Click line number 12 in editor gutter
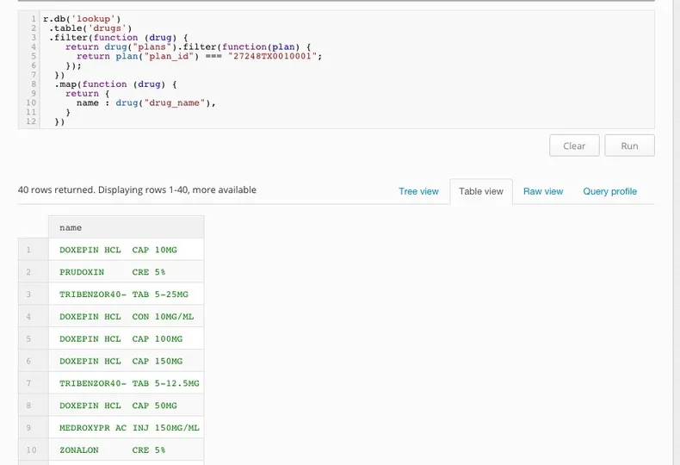680x465 pixels. 31,121
